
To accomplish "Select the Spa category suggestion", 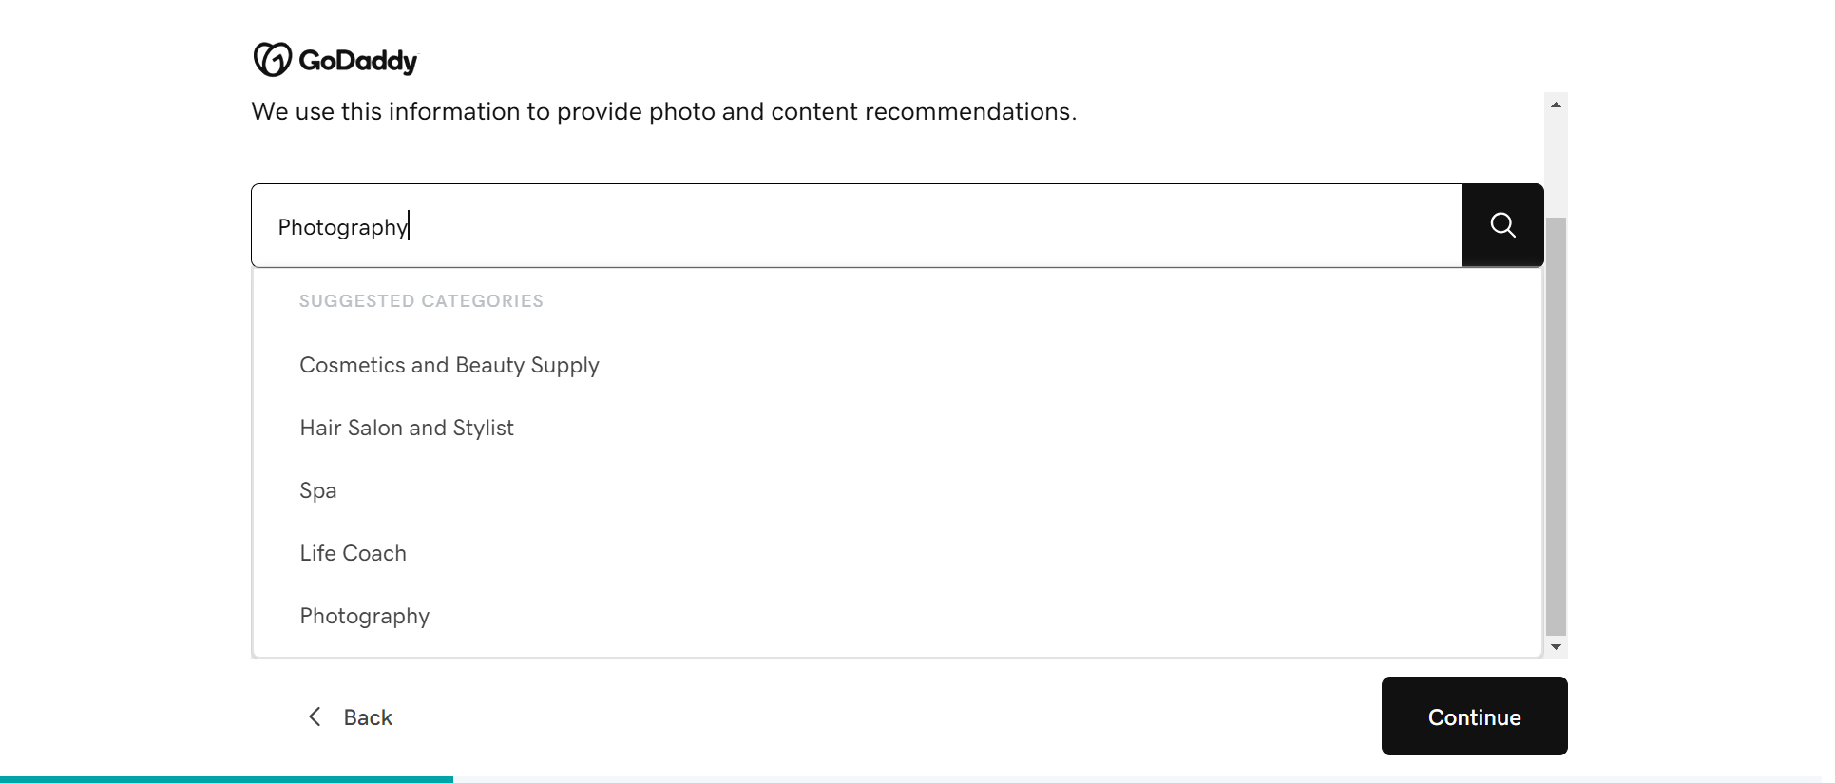I will tap(317, 490).
